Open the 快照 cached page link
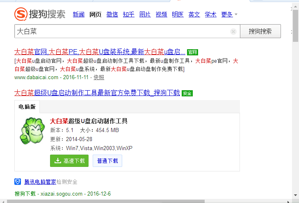 click(x=99, y=77)
